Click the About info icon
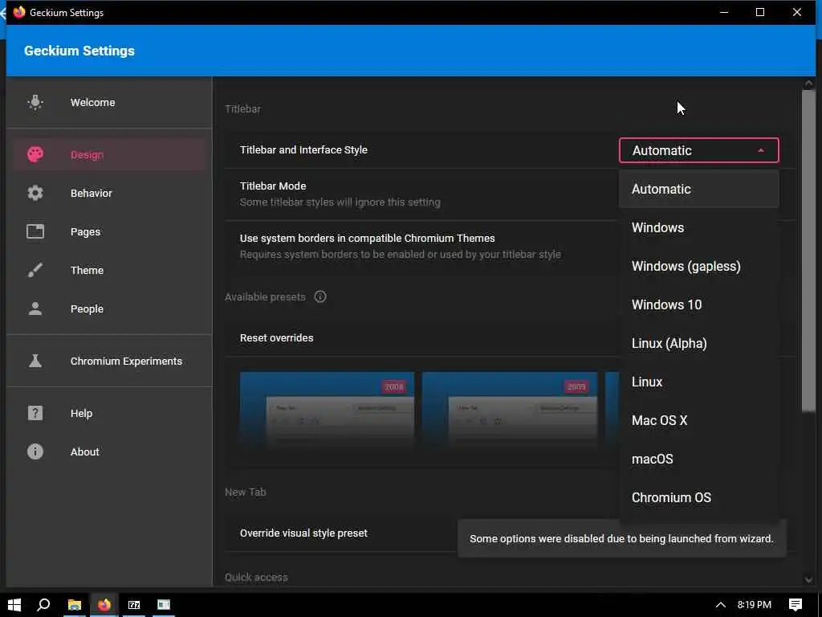The width and height of the screenshot is (822, 617). click(x=35, y=452)
